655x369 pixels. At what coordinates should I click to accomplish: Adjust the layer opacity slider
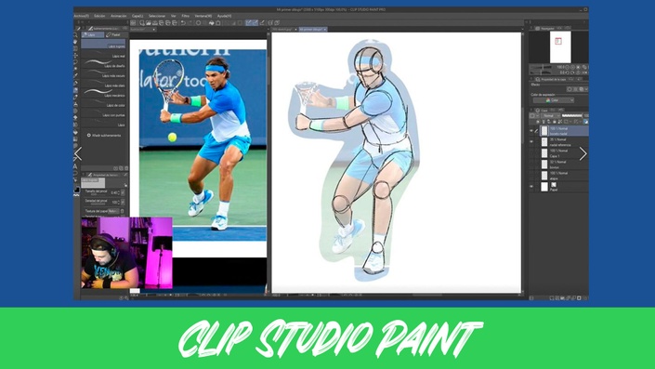point(572,116)
